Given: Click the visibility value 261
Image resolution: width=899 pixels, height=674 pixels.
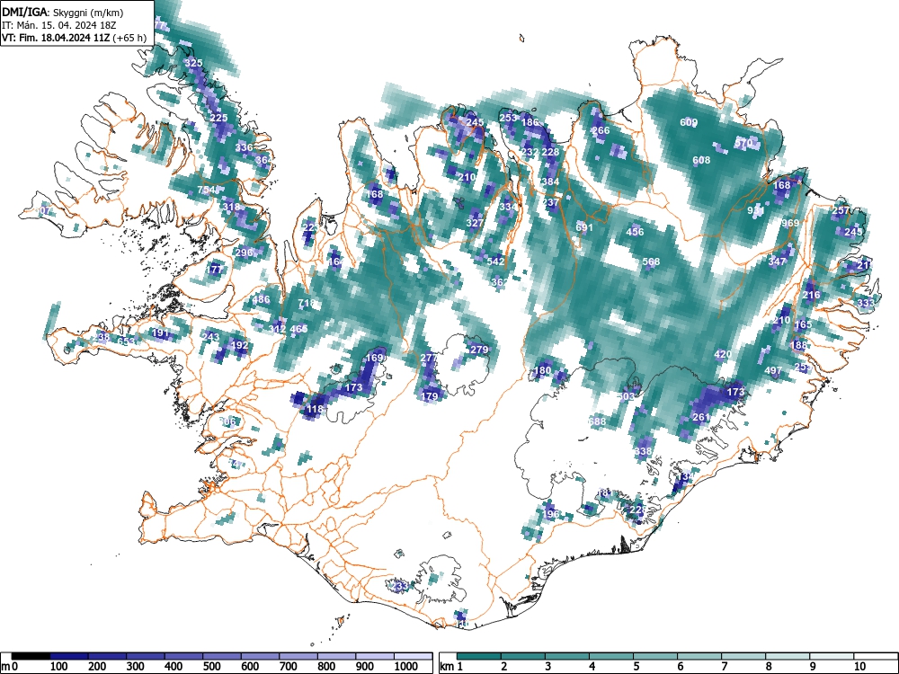Looking at the screenshot, I should click(701, 417).
